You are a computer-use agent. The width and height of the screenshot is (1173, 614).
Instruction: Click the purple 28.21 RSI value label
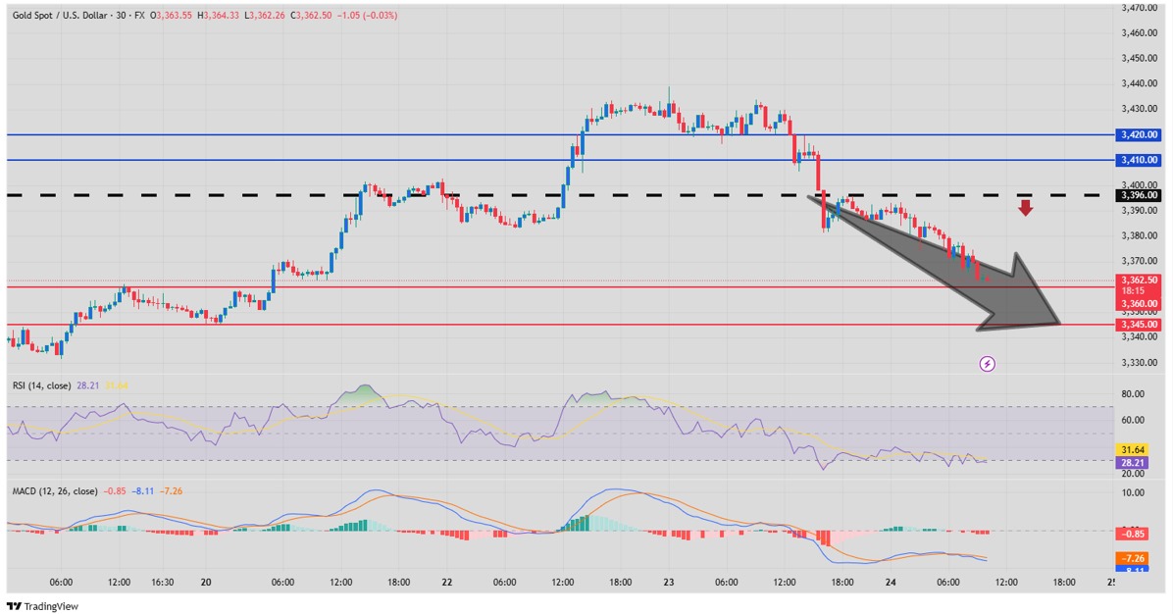click(x=1139, y=462)
